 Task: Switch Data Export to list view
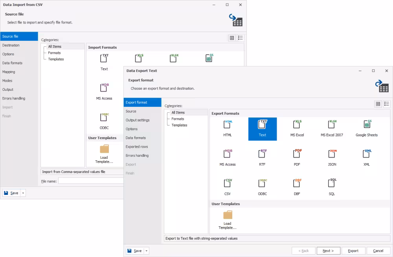(386, 104)
